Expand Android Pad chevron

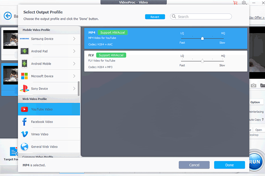[x=74, y=51]
